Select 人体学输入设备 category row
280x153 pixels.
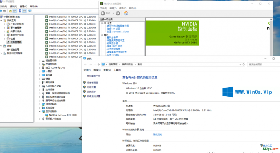(53, 86)
